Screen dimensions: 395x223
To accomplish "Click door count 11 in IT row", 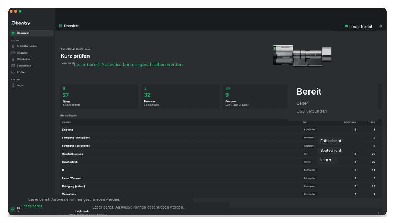I will click(373, 170).
